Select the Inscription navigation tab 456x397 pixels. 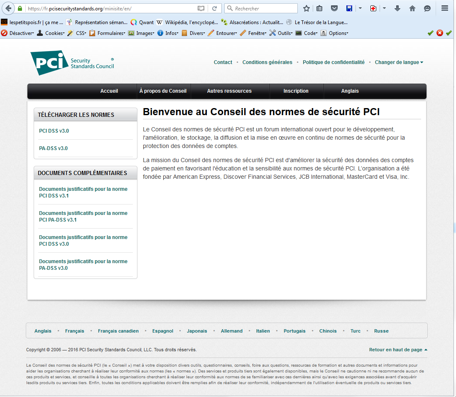[296, 91]
